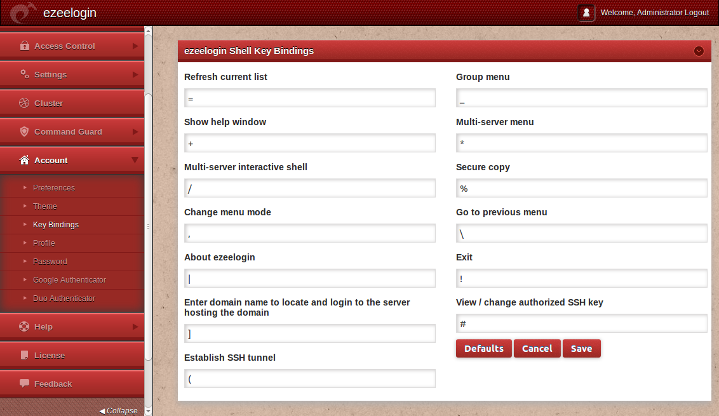Expand the Settings menu arrow
Image resolution: width=719 pixels, height=416 pixels.
tap(135, 74)
